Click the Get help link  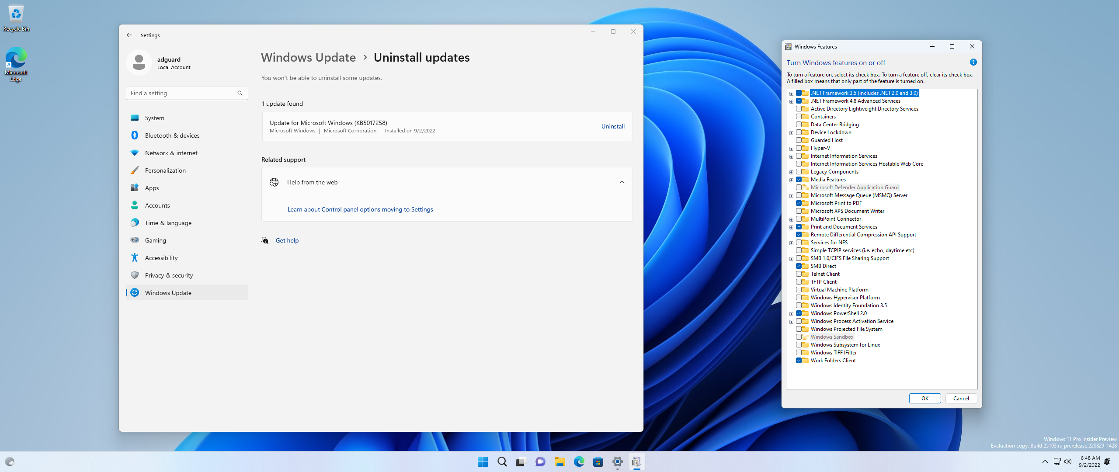coord(287,240)
